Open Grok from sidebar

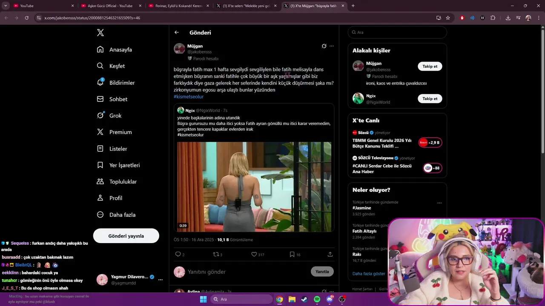(x=109, y=116)
